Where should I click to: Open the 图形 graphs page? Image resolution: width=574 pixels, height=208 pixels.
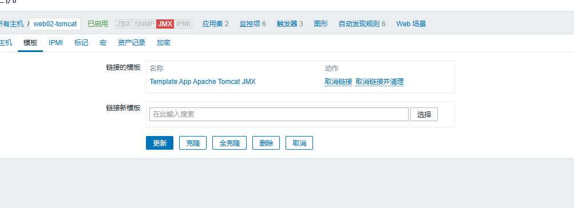coord(320,24)
